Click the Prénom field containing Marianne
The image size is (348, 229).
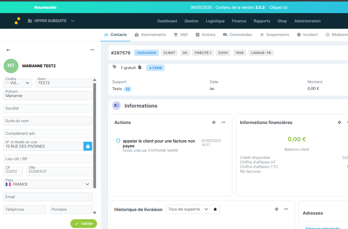48,96
